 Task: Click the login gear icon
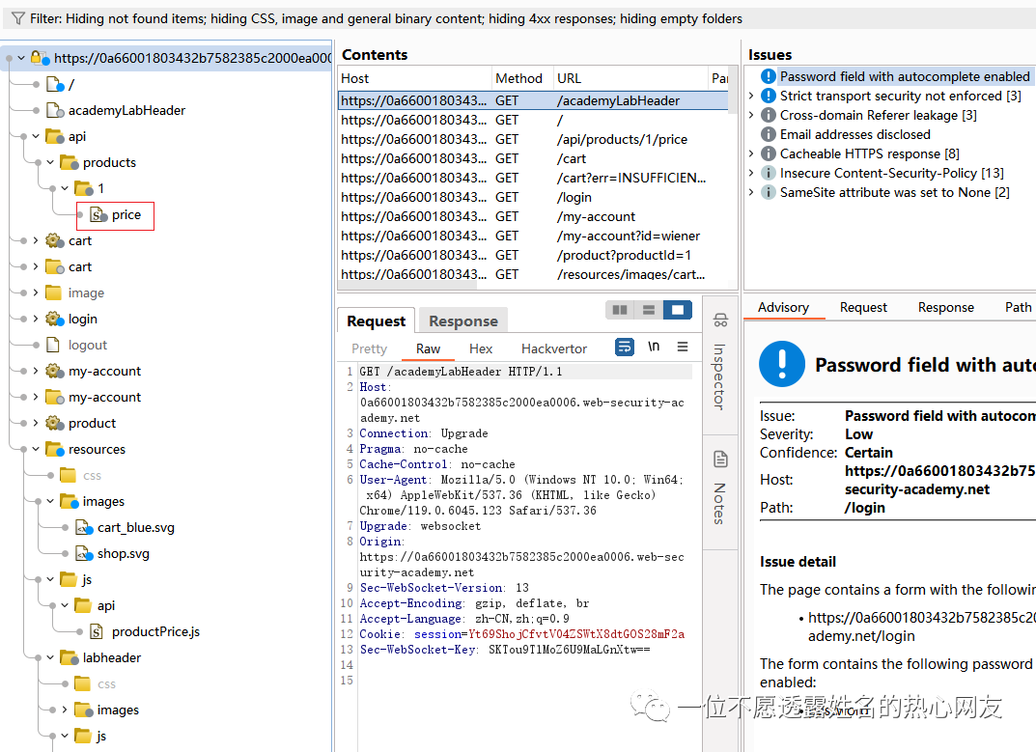pyautogui.click(x=53, y=319)
